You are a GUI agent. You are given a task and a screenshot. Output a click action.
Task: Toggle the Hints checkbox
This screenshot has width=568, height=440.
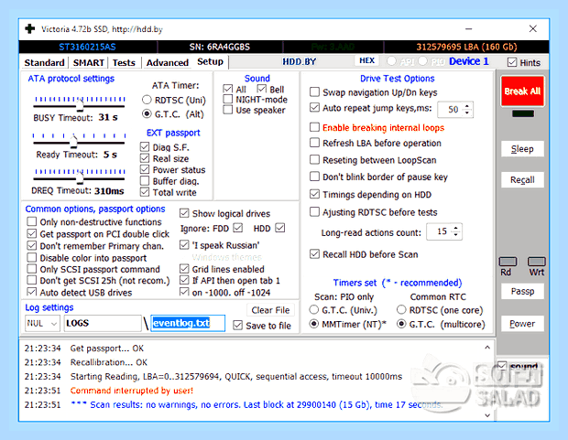pyautogui.click(x=512, y=62)
